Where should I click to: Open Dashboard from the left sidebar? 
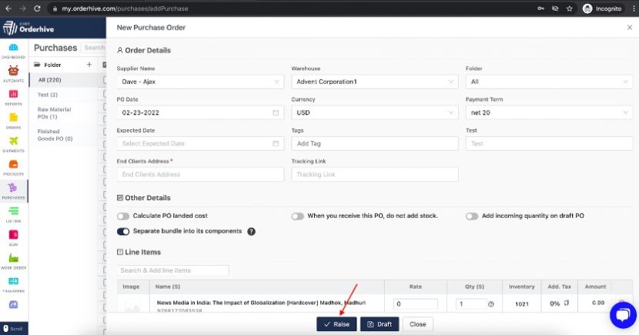click(x=13, y=51)
